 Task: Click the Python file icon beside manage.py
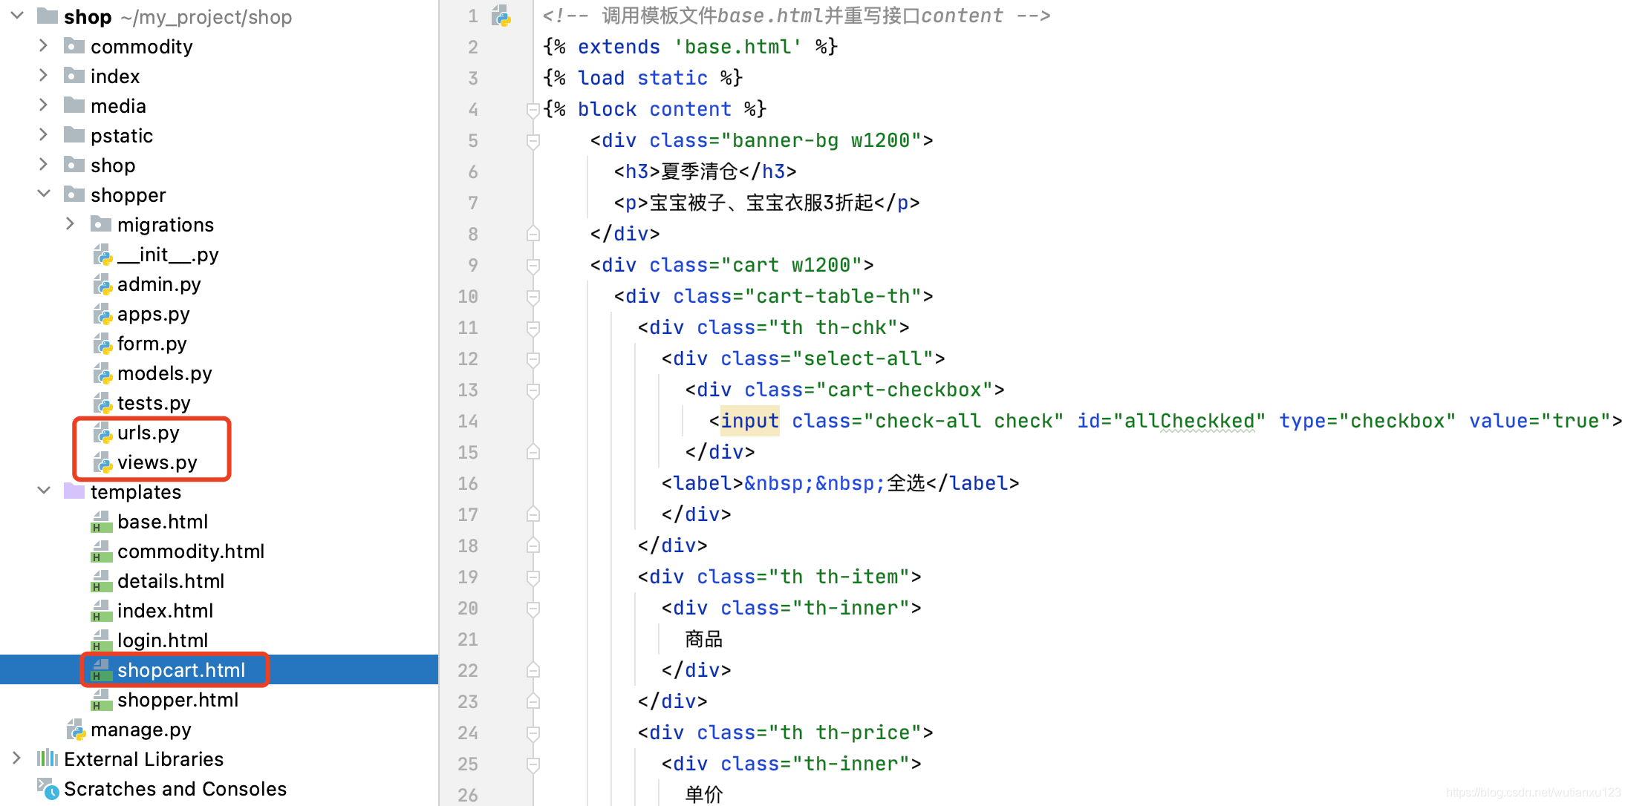[x=76, y=730]
